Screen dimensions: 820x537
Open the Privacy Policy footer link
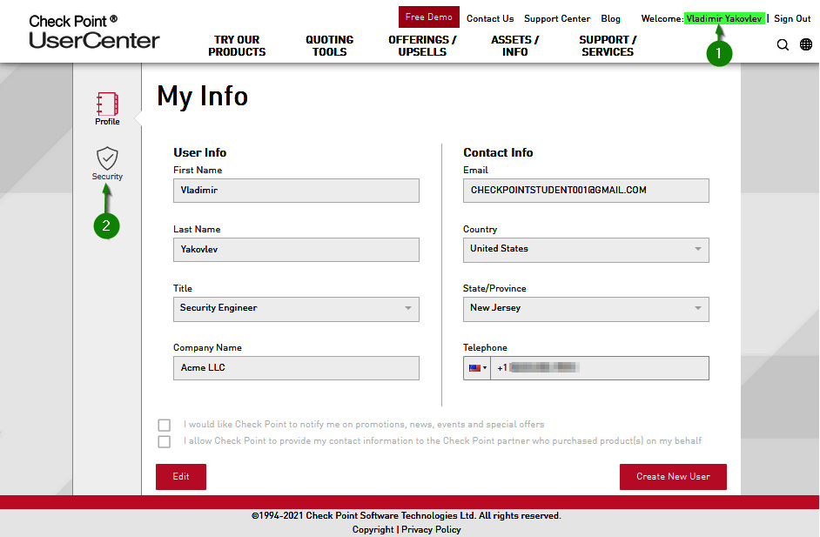coord(431,529)
